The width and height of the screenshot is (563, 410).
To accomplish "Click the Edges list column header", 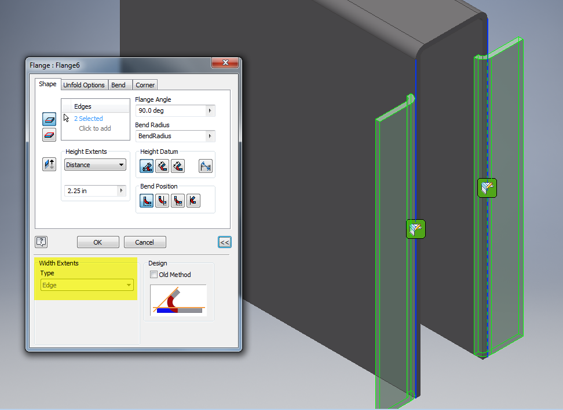I will pyautogui.click(x=96, y=106).
